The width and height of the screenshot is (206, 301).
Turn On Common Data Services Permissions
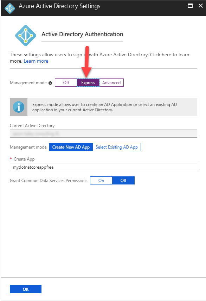coord(101,181)
